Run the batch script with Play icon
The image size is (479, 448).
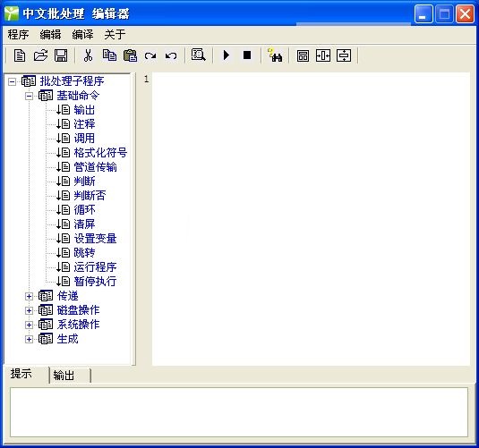[x=227, y=55]
